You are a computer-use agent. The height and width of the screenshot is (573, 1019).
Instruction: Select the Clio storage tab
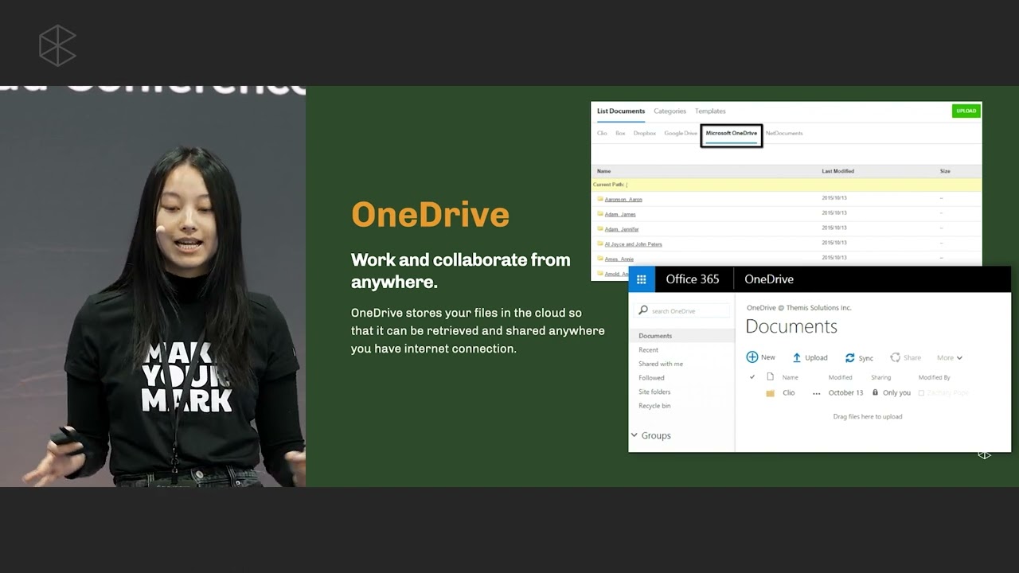click(x=602, y=134)
